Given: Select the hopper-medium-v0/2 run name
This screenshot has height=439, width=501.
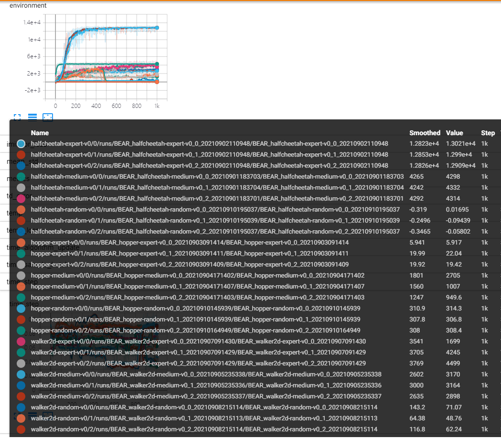Looking at the screenshot, I should [197, 298].
